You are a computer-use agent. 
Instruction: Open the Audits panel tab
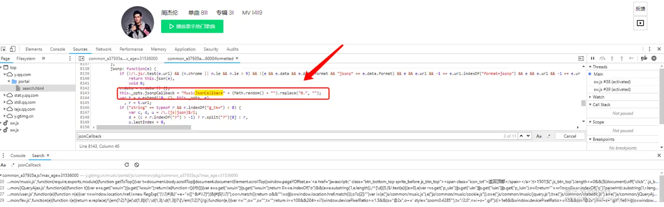click(x=232, y=49)
